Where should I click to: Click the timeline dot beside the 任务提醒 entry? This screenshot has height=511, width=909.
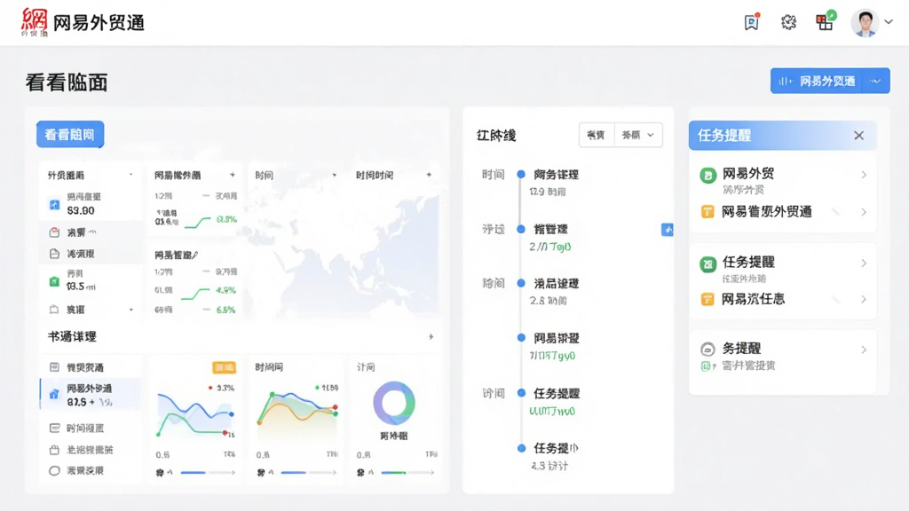(x=521, y=393)
